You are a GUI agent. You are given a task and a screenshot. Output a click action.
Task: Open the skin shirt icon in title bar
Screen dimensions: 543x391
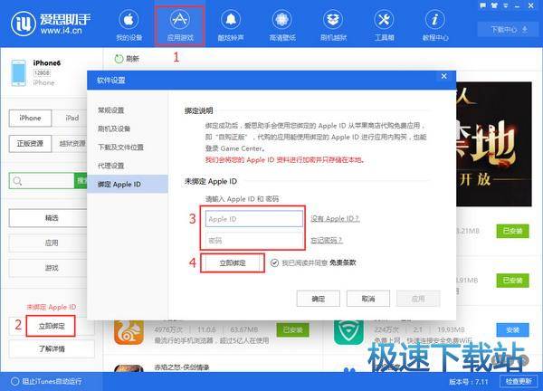point(494,5)
